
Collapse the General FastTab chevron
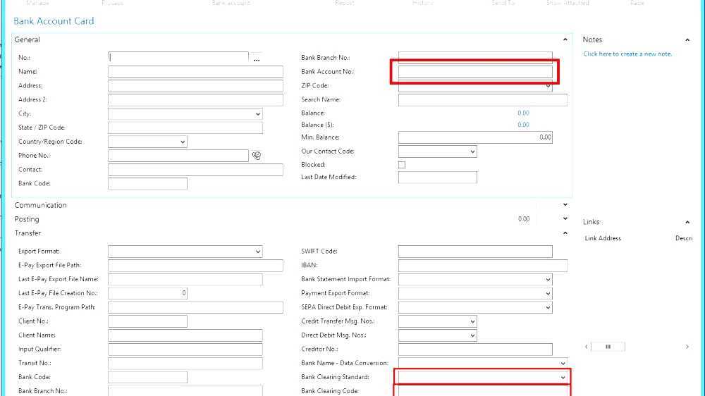pyautogui.click(x=565, y=39)
